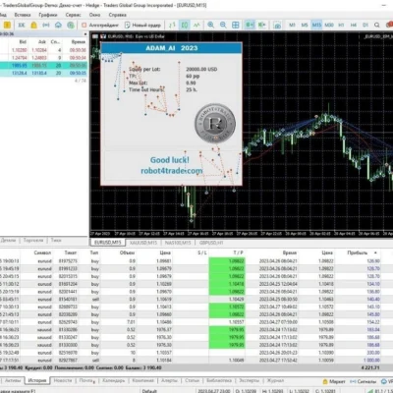
Task: Open the Активы toolbox tab
Action: point(13,380)
